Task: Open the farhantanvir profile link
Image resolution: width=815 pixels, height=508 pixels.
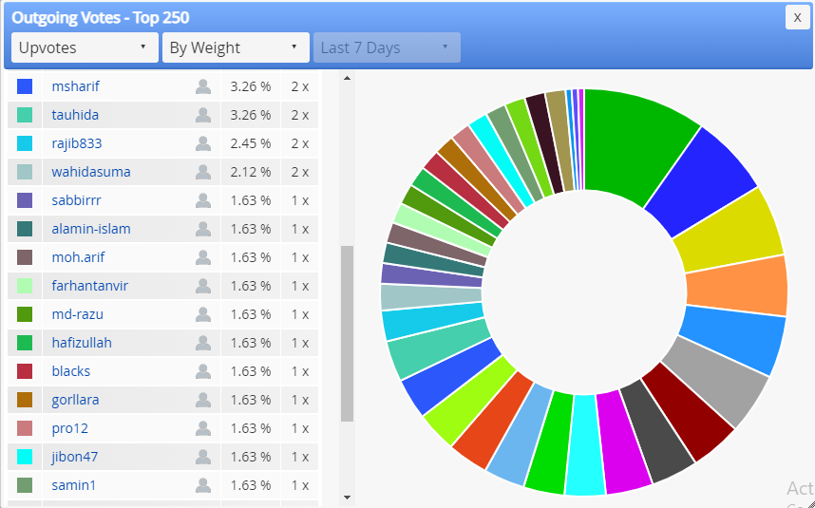Action: (90, 286)
